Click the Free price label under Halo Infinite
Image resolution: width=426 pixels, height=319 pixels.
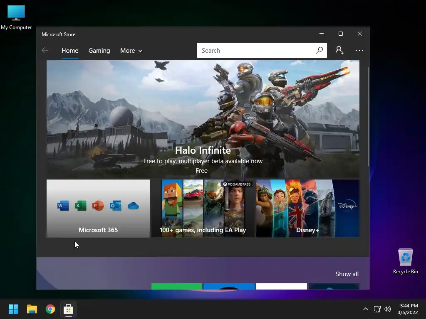coord(202,171)
